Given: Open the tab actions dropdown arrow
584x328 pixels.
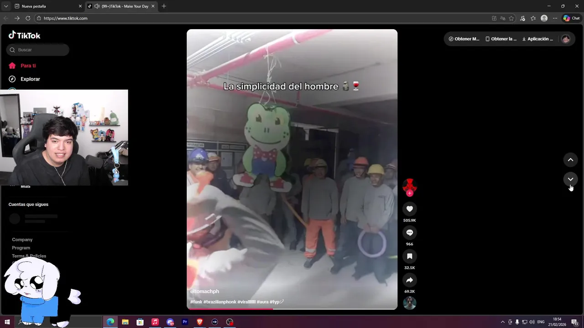Looking at the screenshot, I should [x=6, y=6].
